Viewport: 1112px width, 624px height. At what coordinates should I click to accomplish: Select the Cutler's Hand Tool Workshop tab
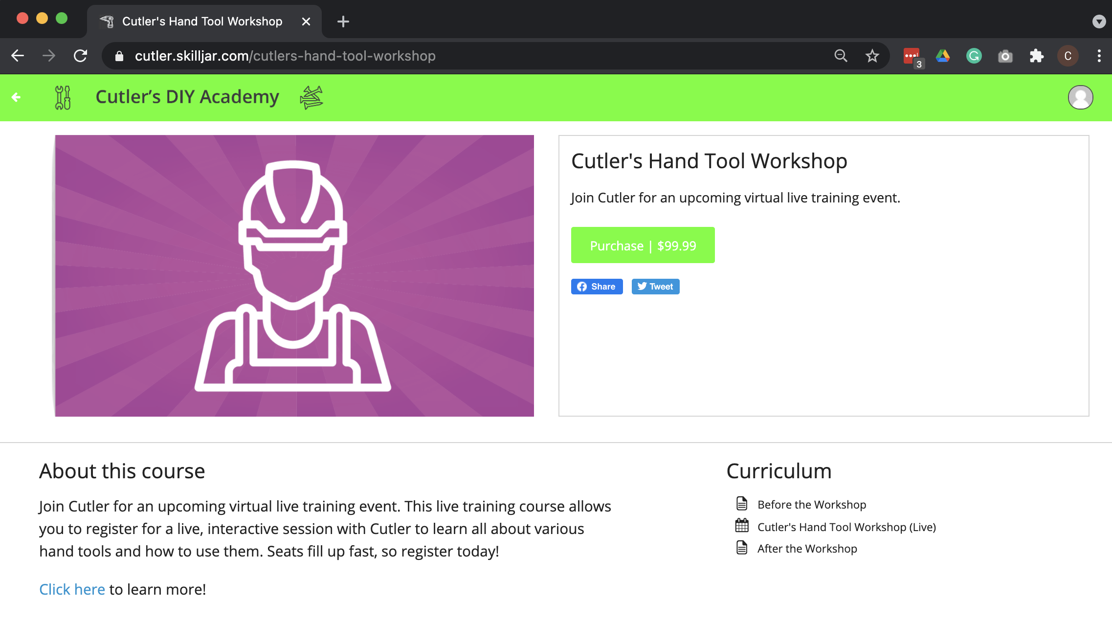click(x=201, y=22)
